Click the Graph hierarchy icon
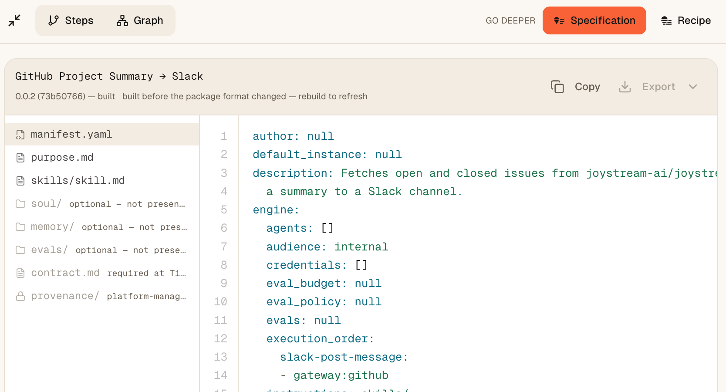The height and width of the screenshot is (392, 726). pyautogui.click(x=122, y=20)
